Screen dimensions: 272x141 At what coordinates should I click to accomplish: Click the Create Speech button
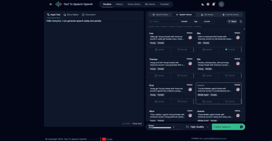click(x=228, y=127)
